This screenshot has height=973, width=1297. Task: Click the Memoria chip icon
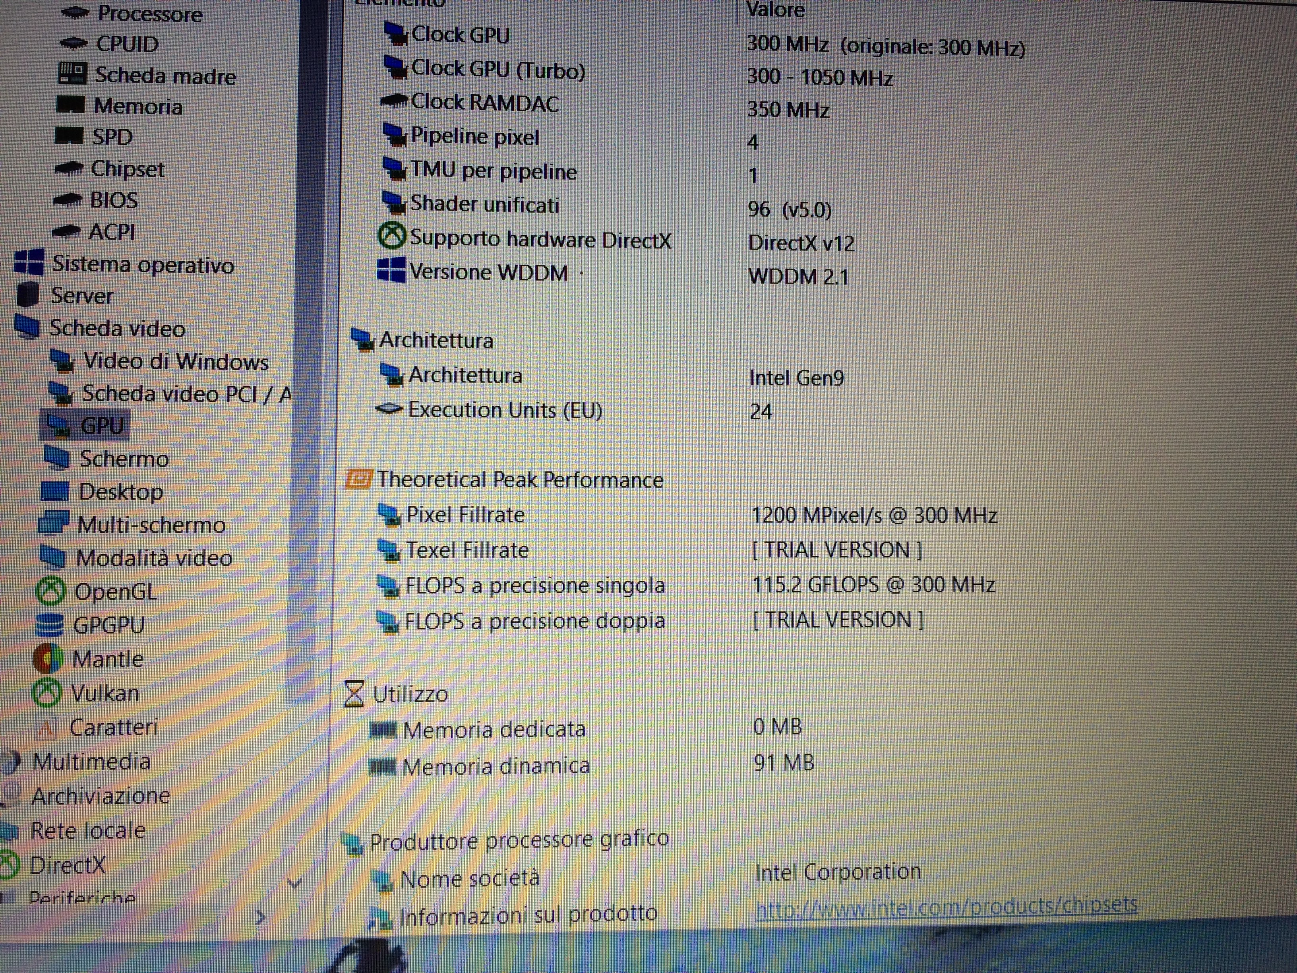click(70, 105)
